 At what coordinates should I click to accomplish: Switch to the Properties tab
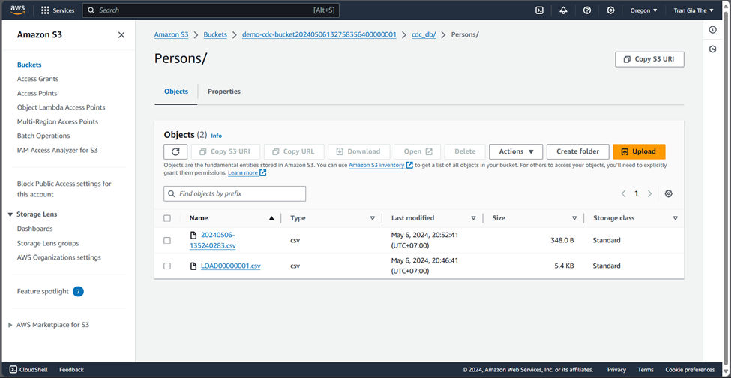[224, 91]
